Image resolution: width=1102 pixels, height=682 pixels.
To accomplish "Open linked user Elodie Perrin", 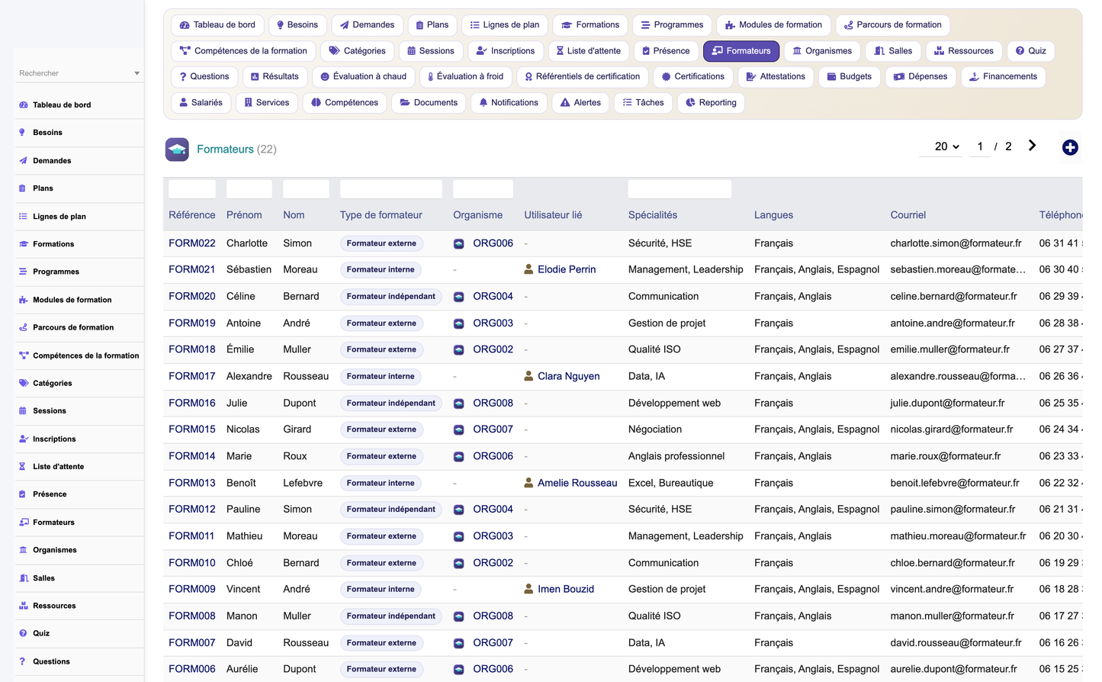I will (x=567, y=269).
